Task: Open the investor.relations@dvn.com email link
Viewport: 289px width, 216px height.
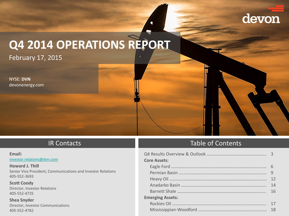Action: [x=34, y=159]
